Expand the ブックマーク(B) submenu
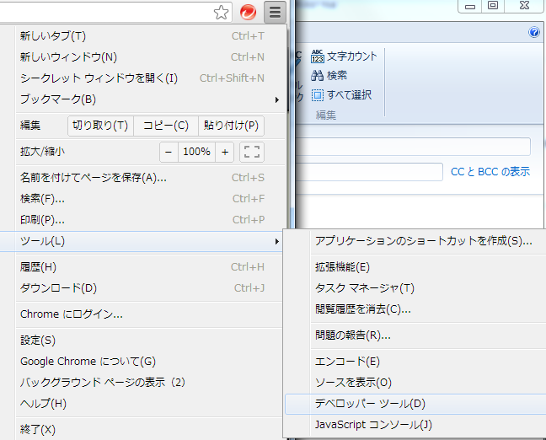 (150, 99)
